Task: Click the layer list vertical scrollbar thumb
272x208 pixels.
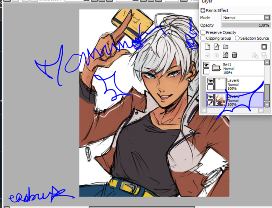Action: [267, 92]
